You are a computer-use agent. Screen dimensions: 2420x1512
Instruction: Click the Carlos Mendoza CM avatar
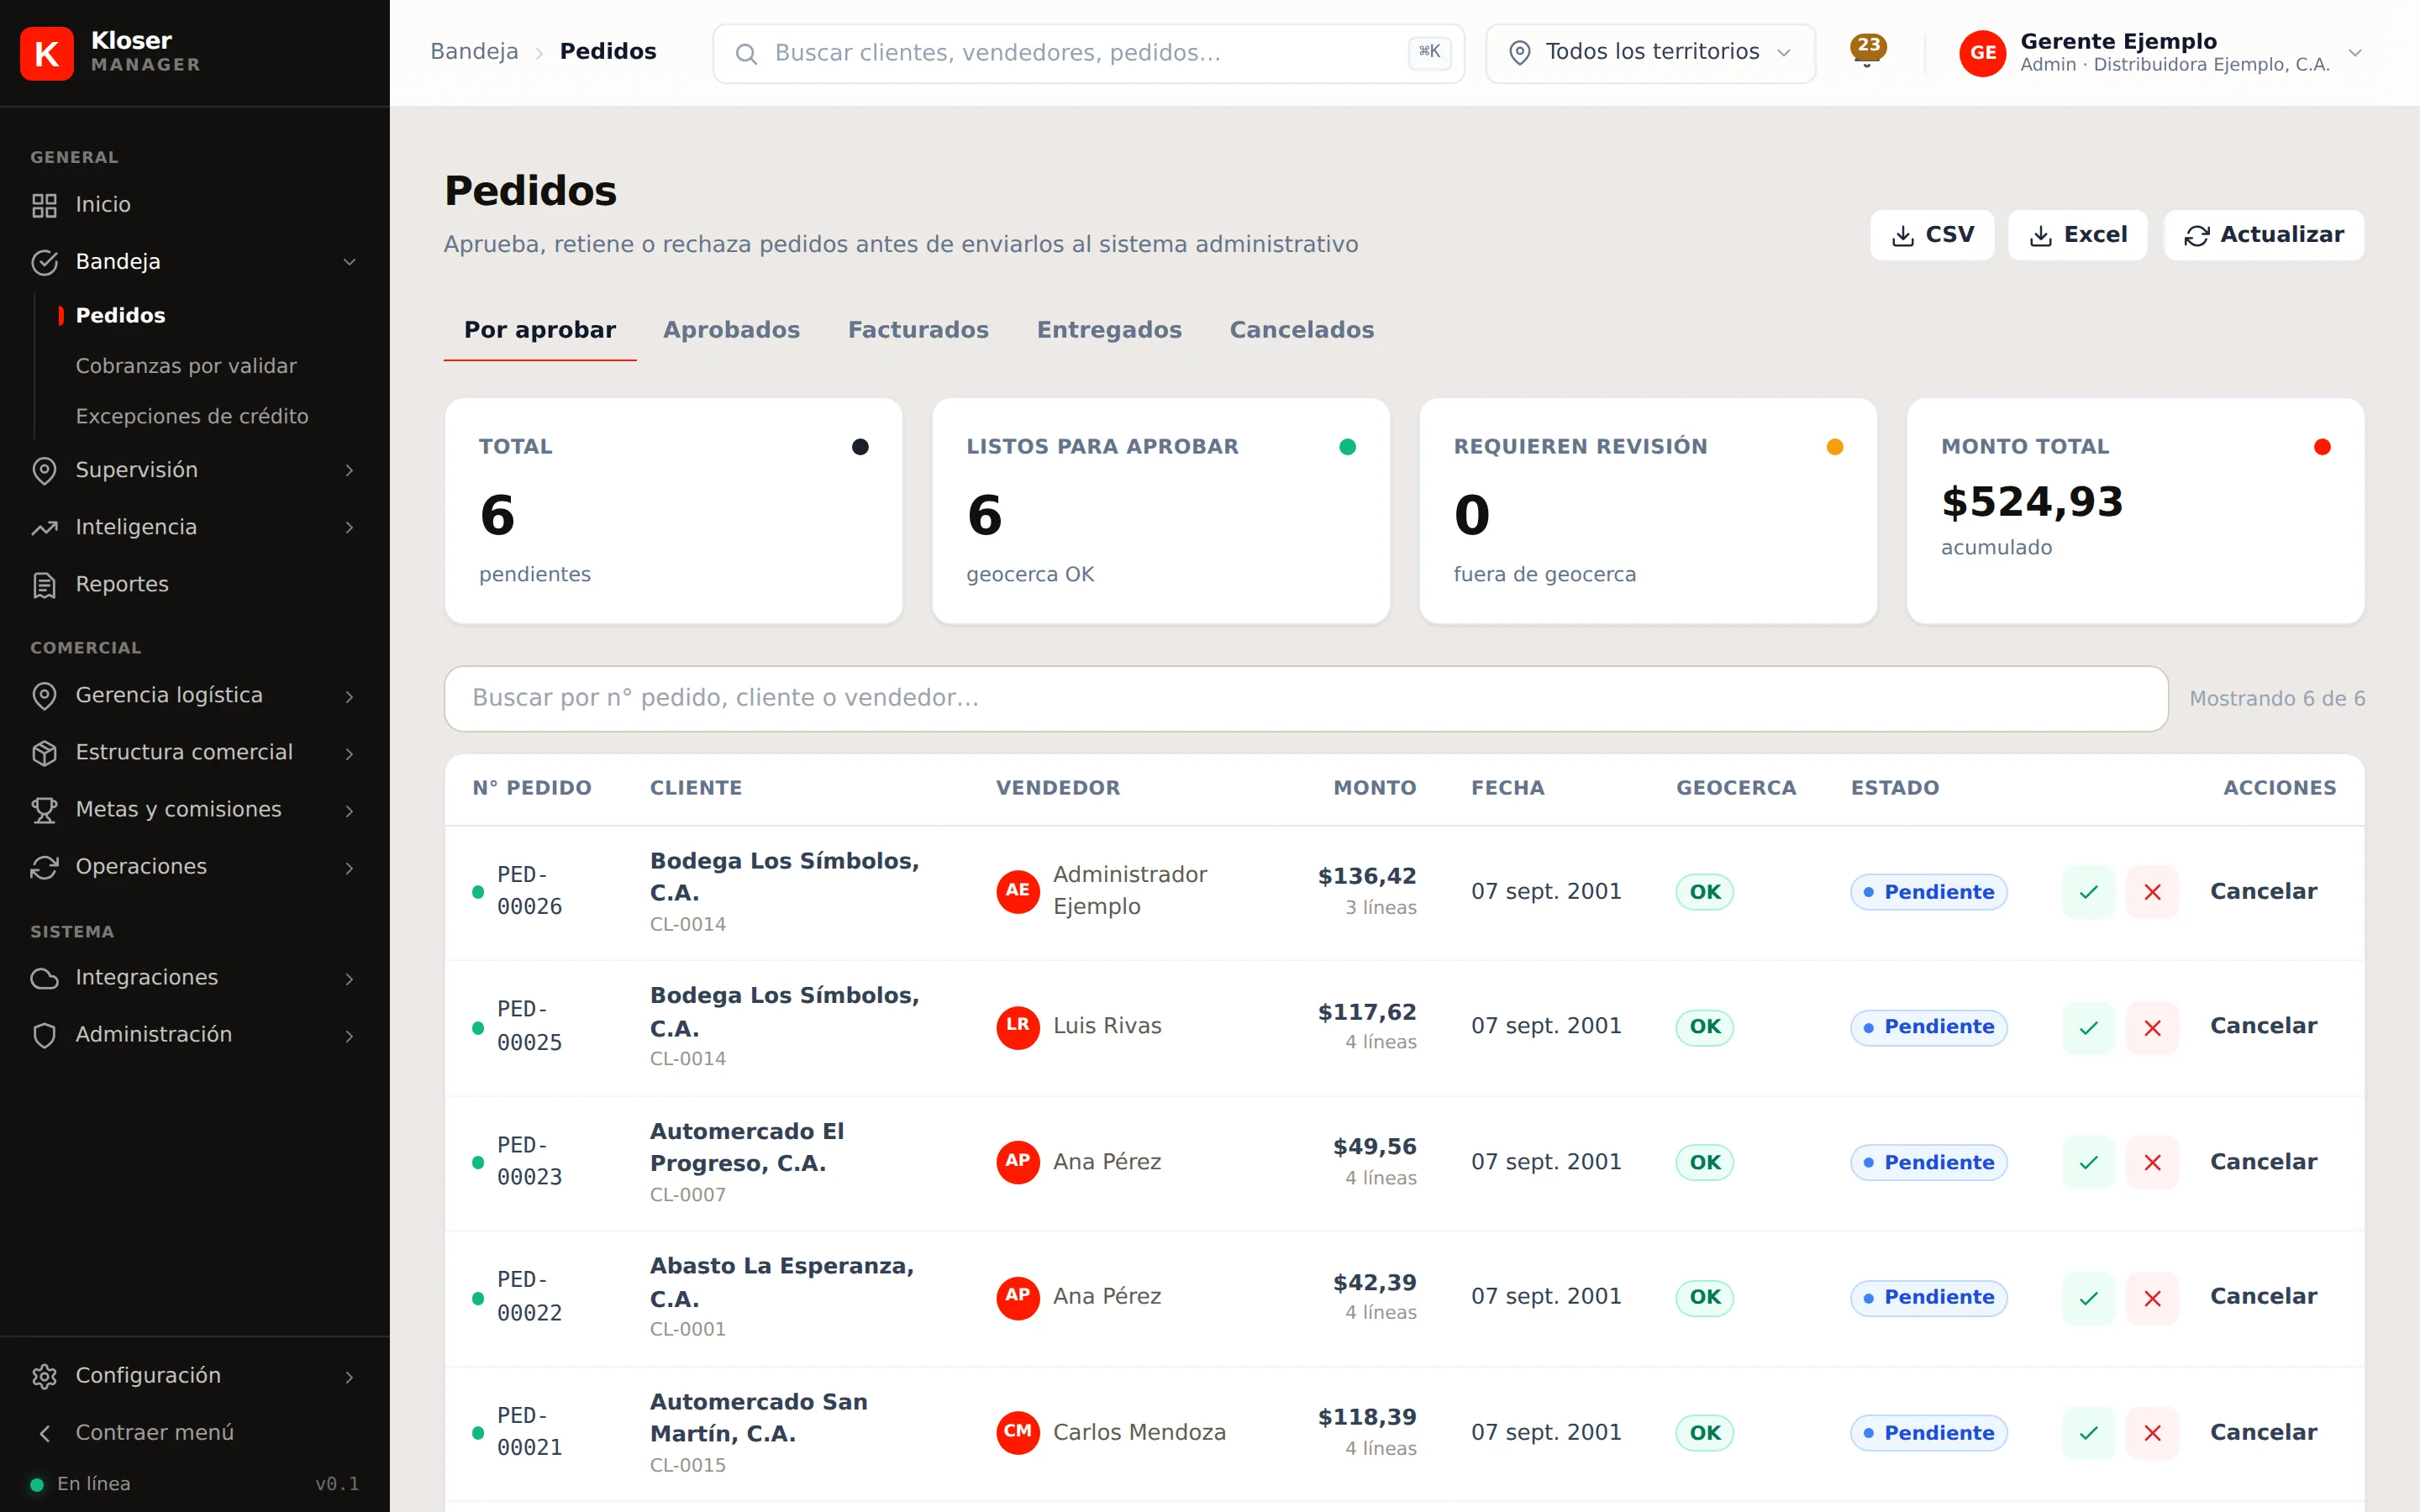click(1018, 1432)
